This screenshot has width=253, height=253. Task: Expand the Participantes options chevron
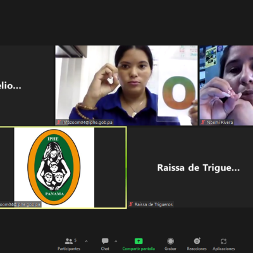click(x=86, y=241)
